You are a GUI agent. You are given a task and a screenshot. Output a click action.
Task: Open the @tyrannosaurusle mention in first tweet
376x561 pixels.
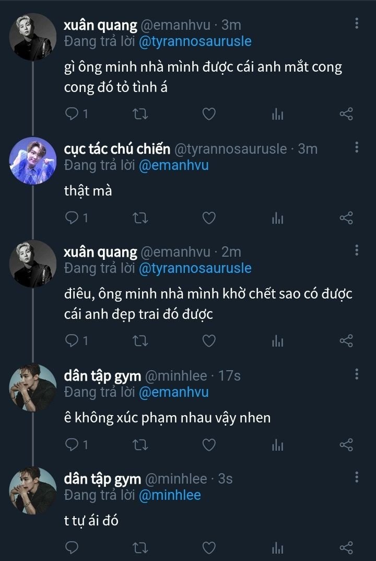pyautogui.click(x=195, y=41)
